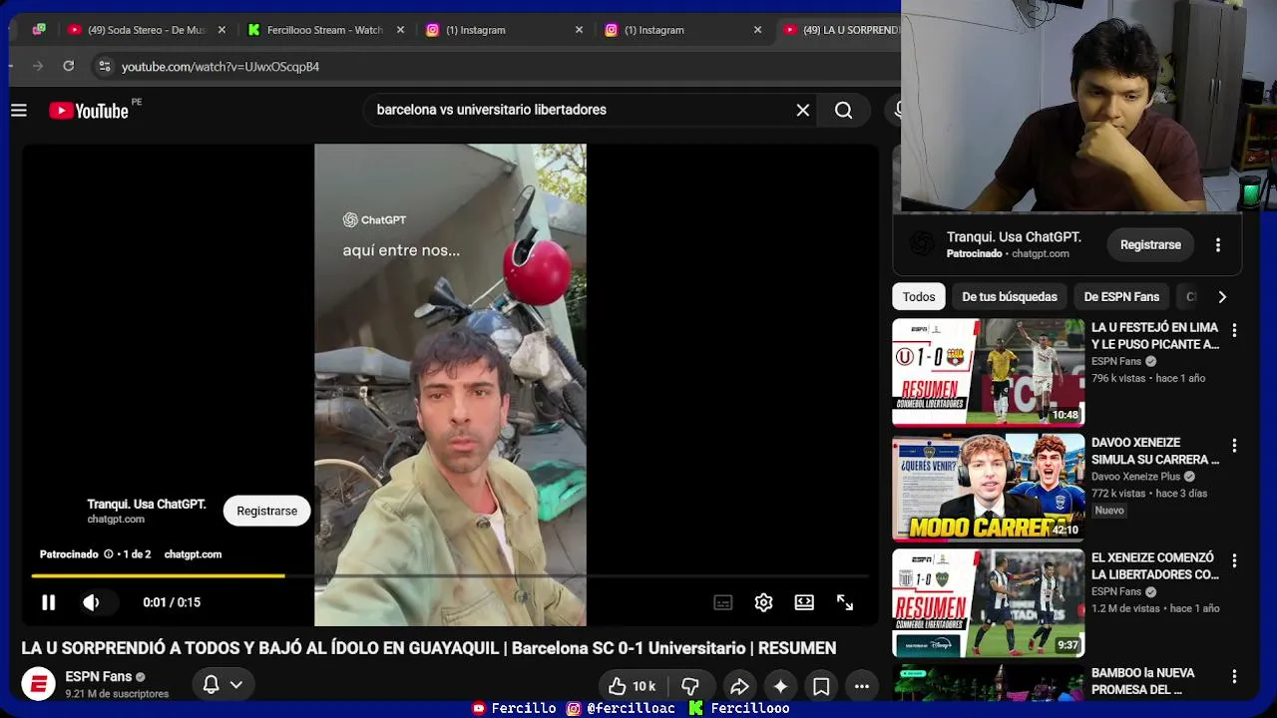Dislike the video with thumbs down
The width and height of the screenshot is (1277, 718).
click(x=689, y=686)
